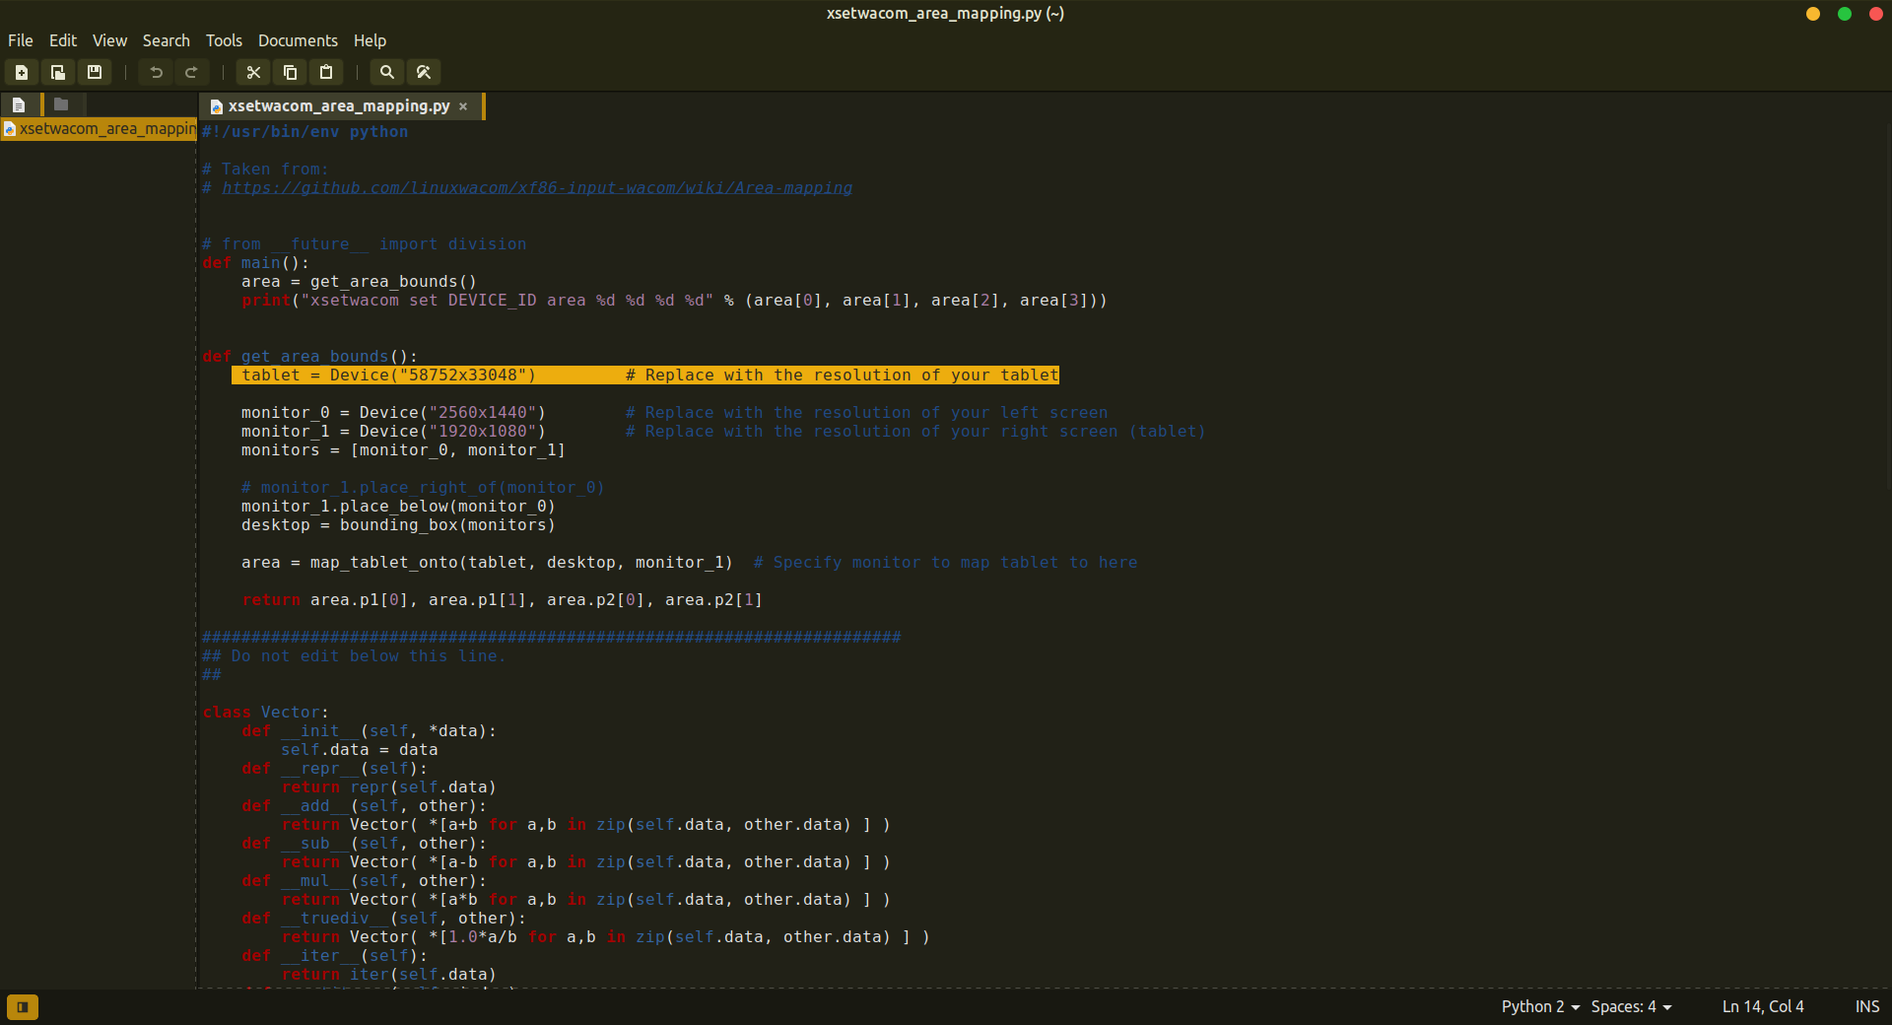Create a new document with toolbar icon

[x=22, y=72]
